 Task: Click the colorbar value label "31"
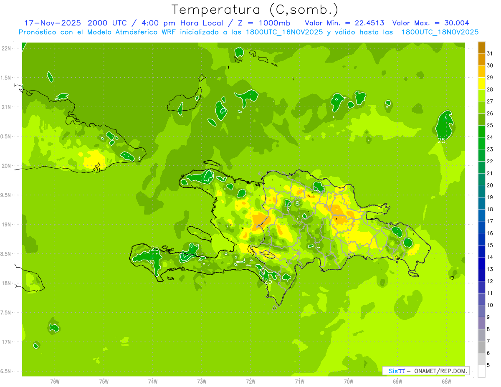490,53
